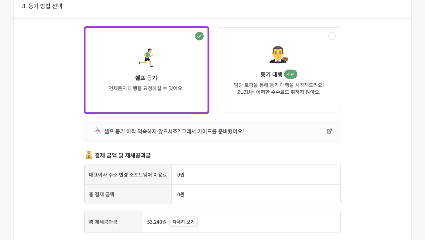Click the 결제 금액 및 제세공과금 heading
The width and height of the screenshot is (425, 240).
coord(122,155)
